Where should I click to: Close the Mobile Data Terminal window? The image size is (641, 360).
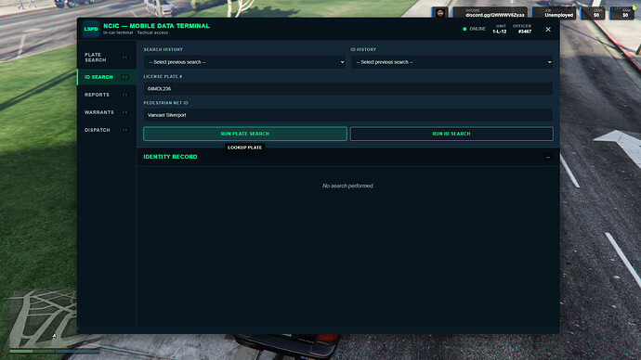(x=548, y=30)
